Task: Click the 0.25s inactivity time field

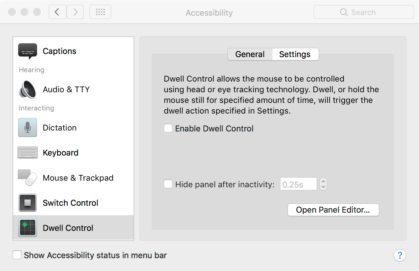Action: click(x=298, y=184)
